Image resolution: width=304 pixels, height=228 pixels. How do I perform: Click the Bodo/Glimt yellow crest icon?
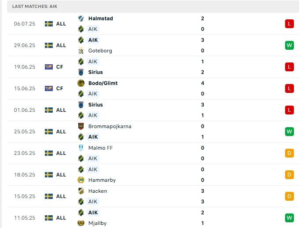(81, 83)
